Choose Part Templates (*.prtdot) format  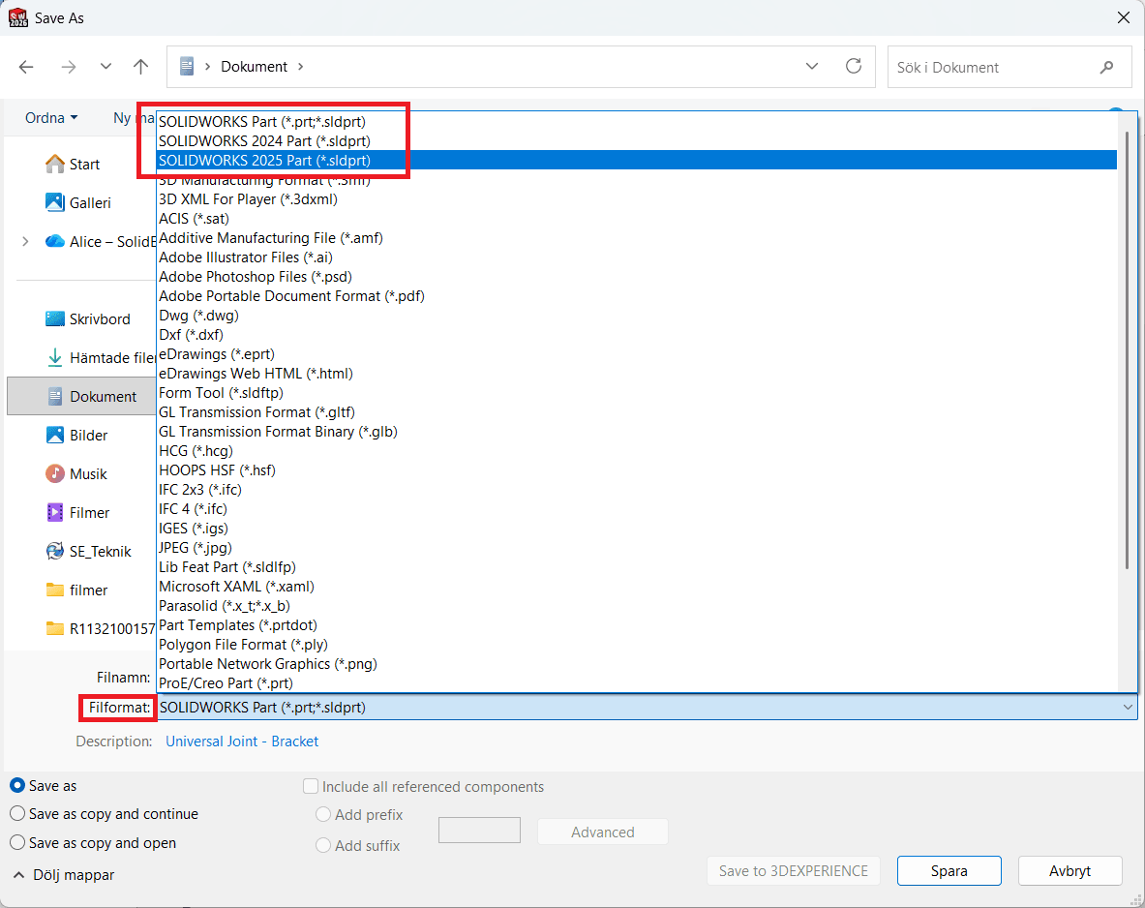(x=637, y=624)
